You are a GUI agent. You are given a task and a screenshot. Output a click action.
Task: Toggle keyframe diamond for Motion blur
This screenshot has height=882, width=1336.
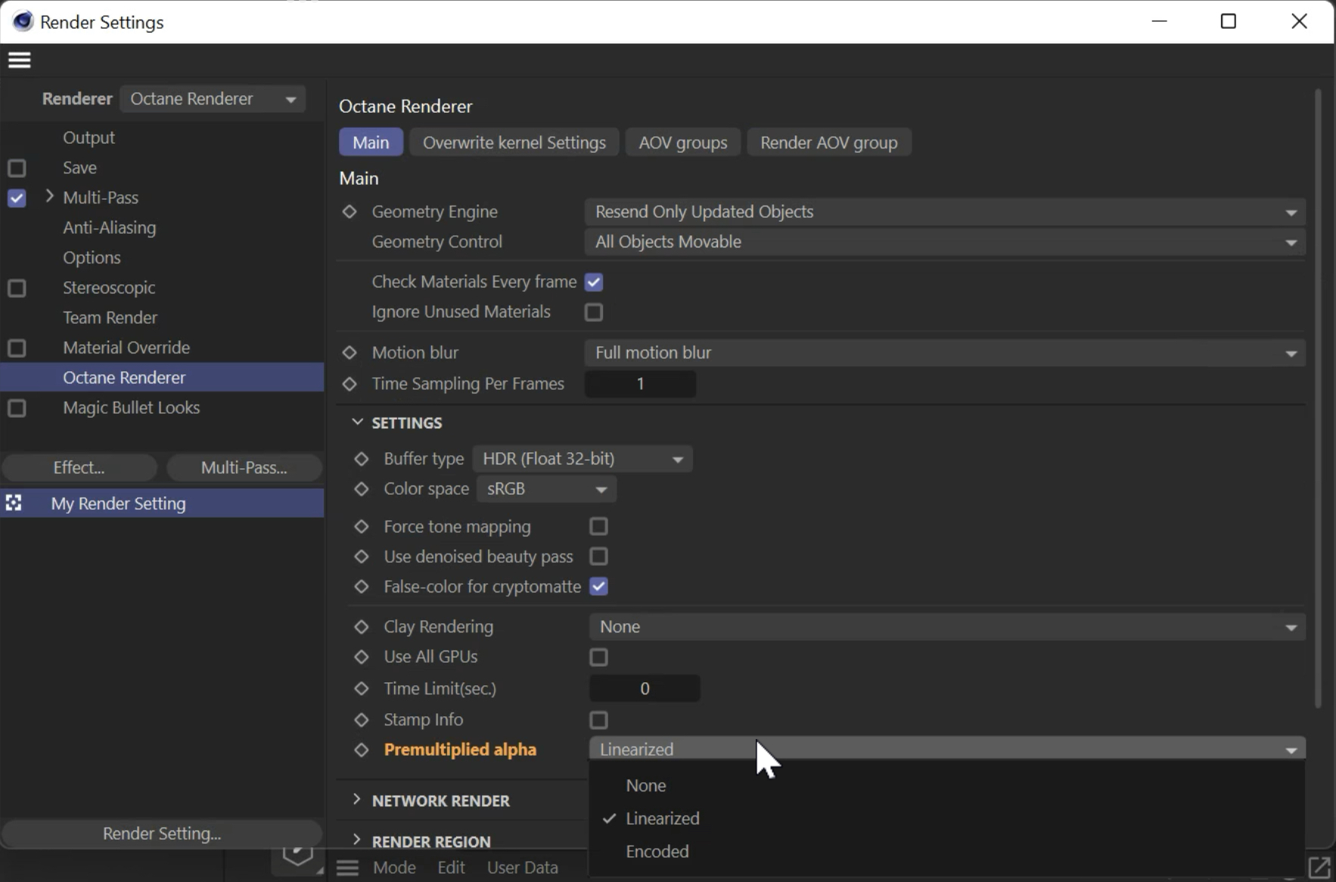point(350,352)
